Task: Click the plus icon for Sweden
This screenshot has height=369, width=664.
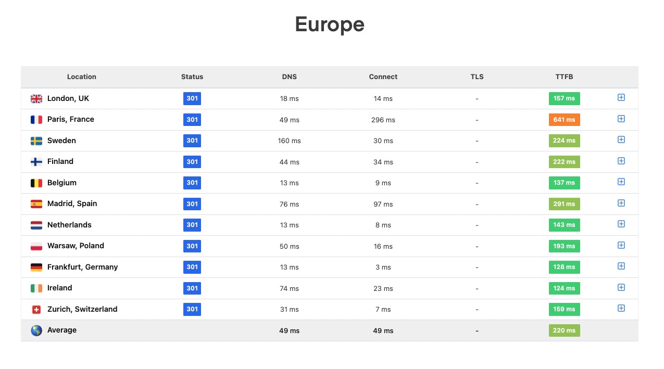Action: [x=621, y=140]
